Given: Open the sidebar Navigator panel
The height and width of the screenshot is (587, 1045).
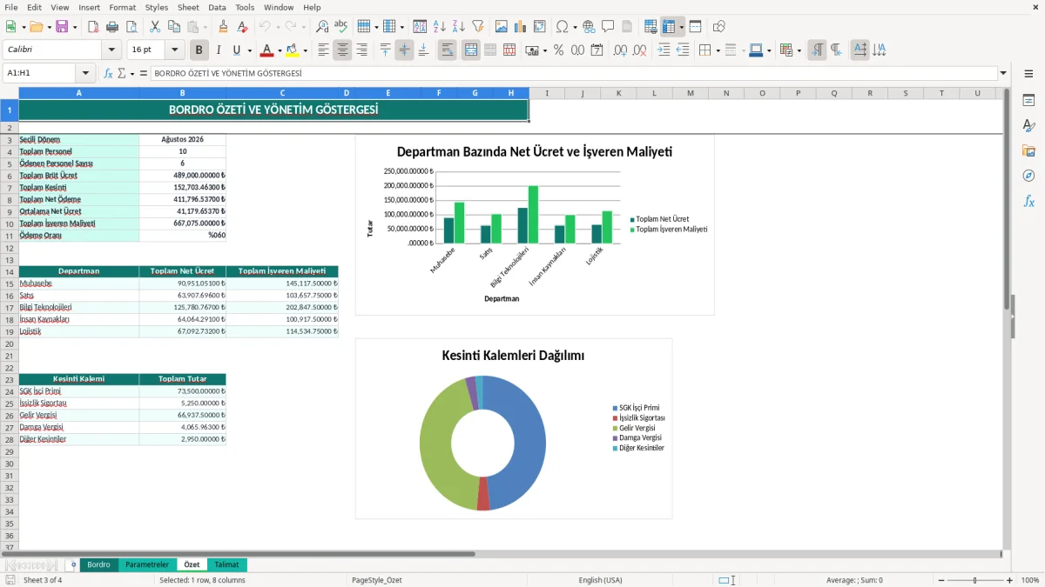Looking at the screenshot, I should (x=1028, y=176).
